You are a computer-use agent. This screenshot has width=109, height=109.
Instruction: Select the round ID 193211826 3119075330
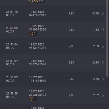coord(38,28)
